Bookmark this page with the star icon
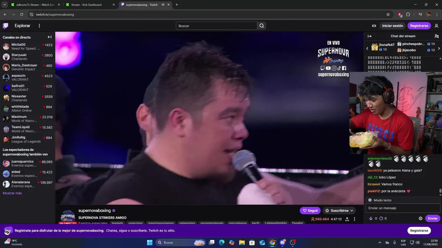Screen dimensions: 442x248 388,14
